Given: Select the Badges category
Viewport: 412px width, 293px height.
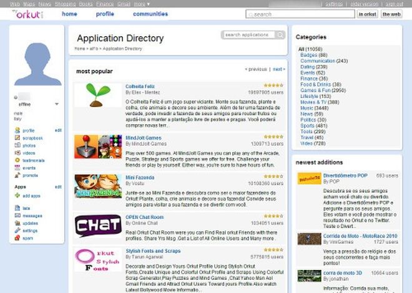Looking at the screenshot, I should [x=309, y=55].
